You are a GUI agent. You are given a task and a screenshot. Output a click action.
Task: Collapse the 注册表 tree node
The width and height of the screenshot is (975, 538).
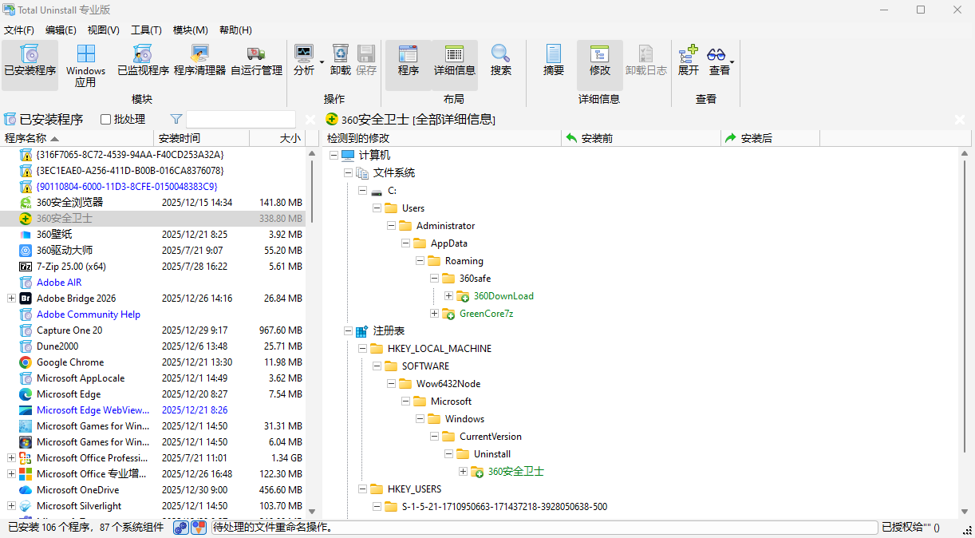click(x=348, y=331)
